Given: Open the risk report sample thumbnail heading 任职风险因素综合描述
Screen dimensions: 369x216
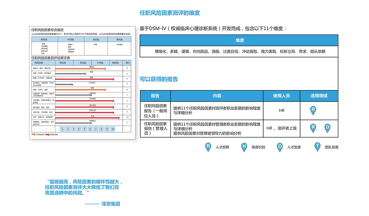Looking at the screenshot, I should (x=47, y=30).
